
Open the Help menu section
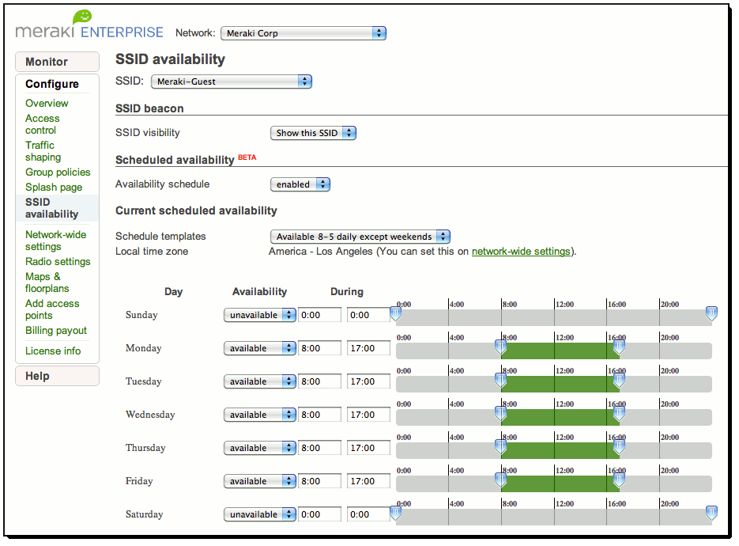pyautogui.click(x=57, y=376)
